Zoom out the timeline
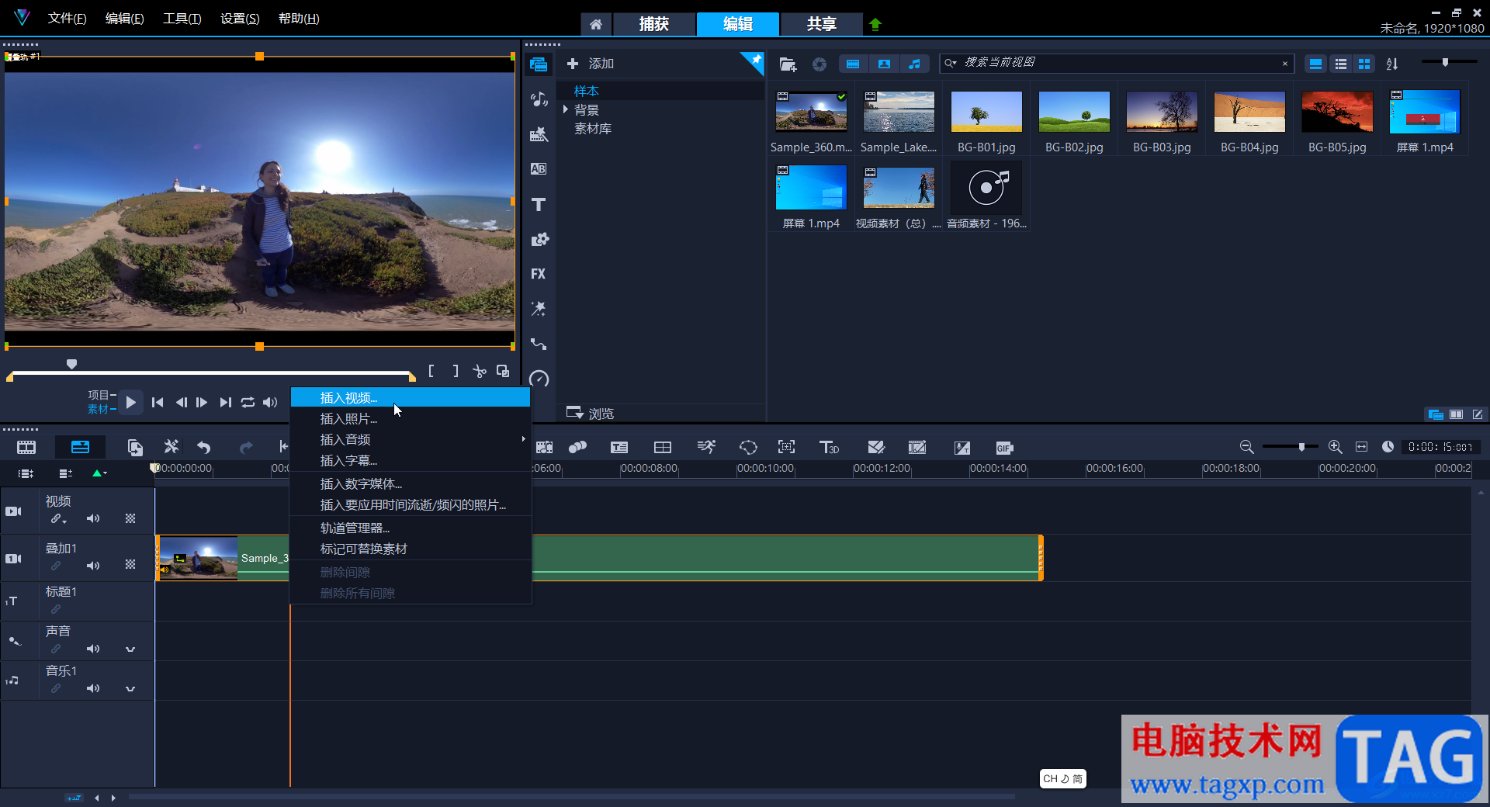Screen dimensions: 1490x807 (x=1246, y=447)
